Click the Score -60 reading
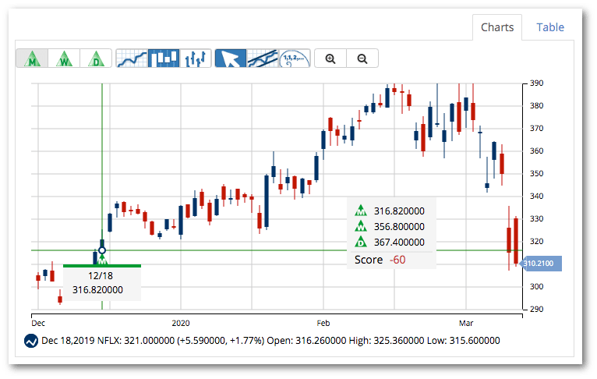Screen dimensions: 597x379 point(380,260)
